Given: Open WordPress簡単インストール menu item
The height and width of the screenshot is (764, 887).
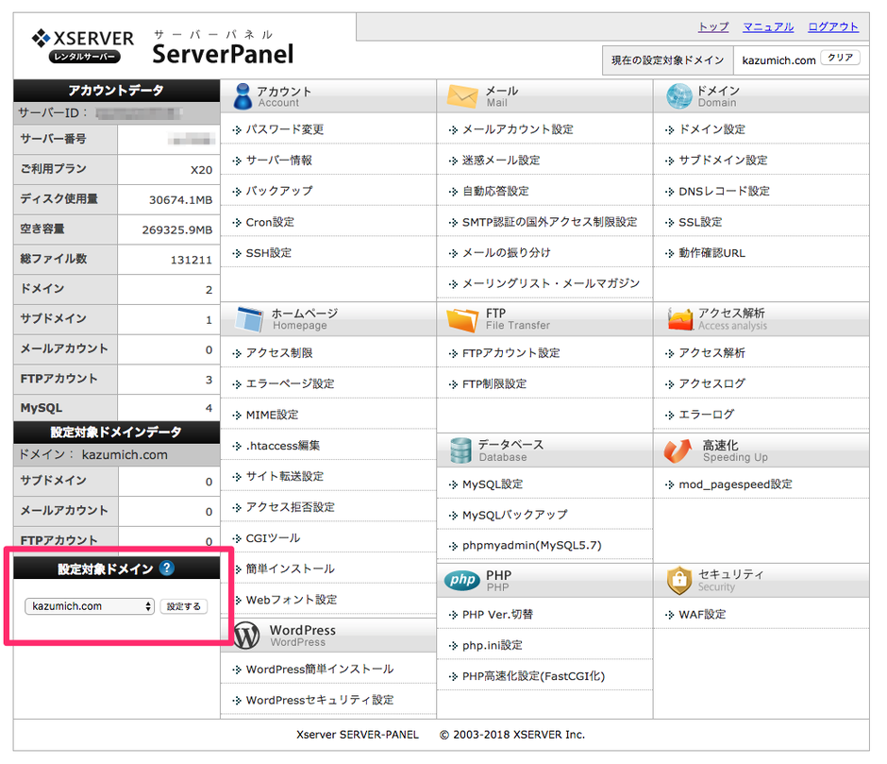Looking at the screenshot, I should 319,669.
